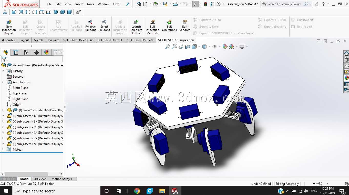This screenshot has width=349, height=195.
Task: Click the Home icon in title toolbar
Action: (139, 4)
